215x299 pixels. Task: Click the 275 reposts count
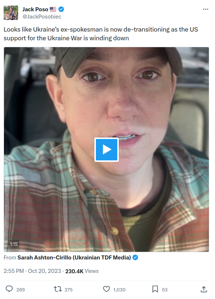[x=69, y=290]
